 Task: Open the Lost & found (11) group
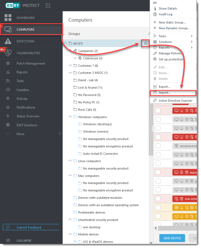pyautogui.click(x=90, y=87)
